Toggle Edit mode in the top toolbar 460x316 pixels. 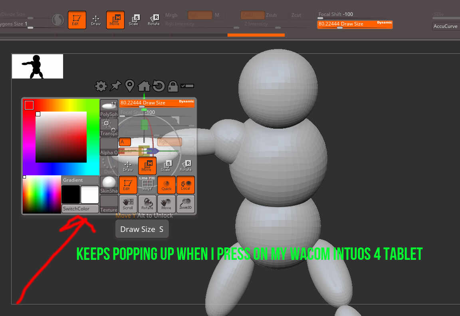pyautogui.click(x=77, y=20)
